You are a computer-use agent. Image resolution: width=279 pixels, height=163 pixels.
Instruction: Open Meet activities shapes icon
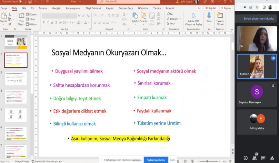(x=272, y=158)
